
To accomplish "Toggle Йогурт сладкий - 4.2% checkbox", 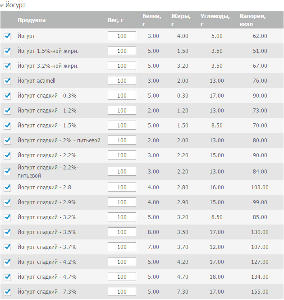I will [7, 262].
